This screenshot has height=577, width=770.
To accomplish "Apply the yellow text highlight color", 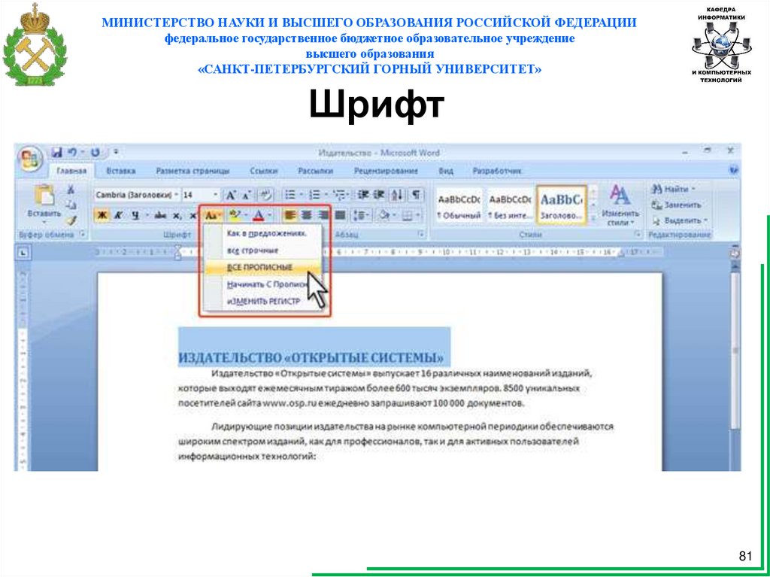I will pos(235,215).
